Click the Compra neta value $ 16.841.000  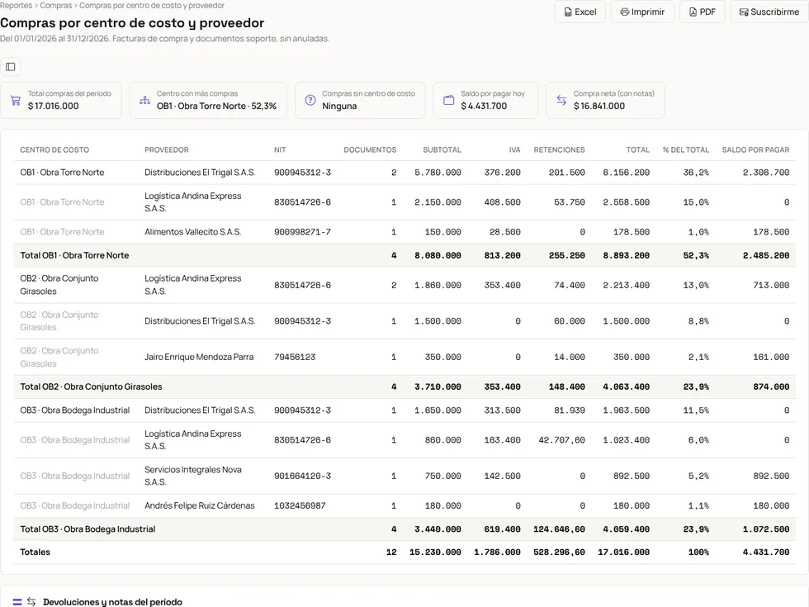coord(599,106)
